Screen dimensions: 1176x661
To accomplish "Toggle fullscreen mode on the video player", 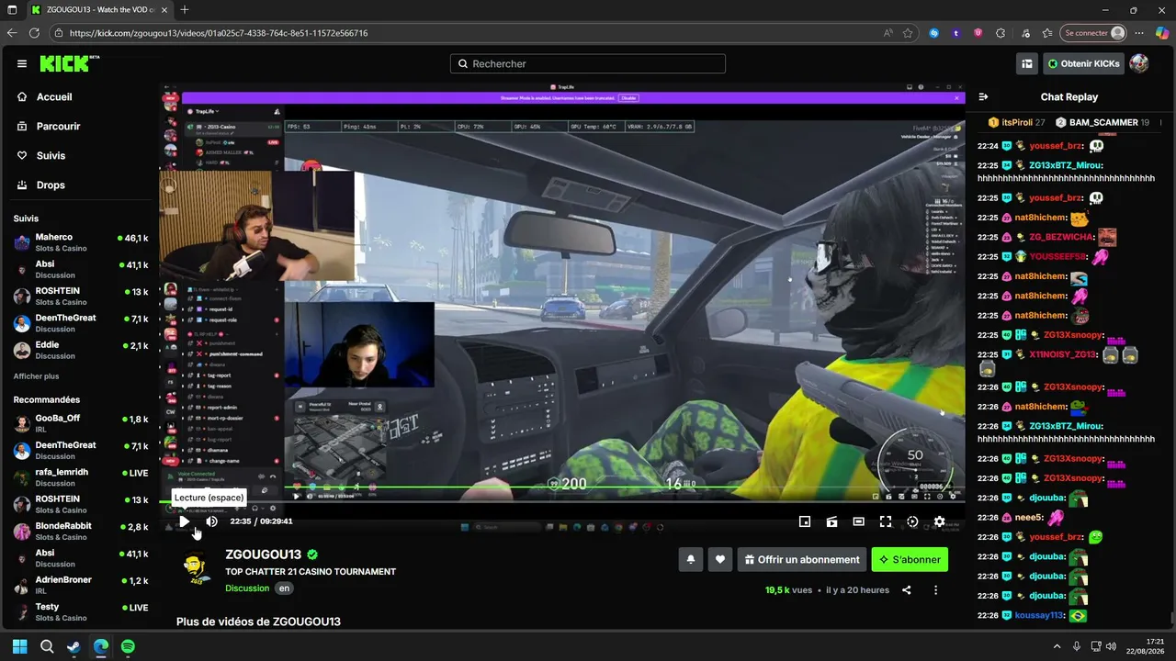I will tap(886, 521).
